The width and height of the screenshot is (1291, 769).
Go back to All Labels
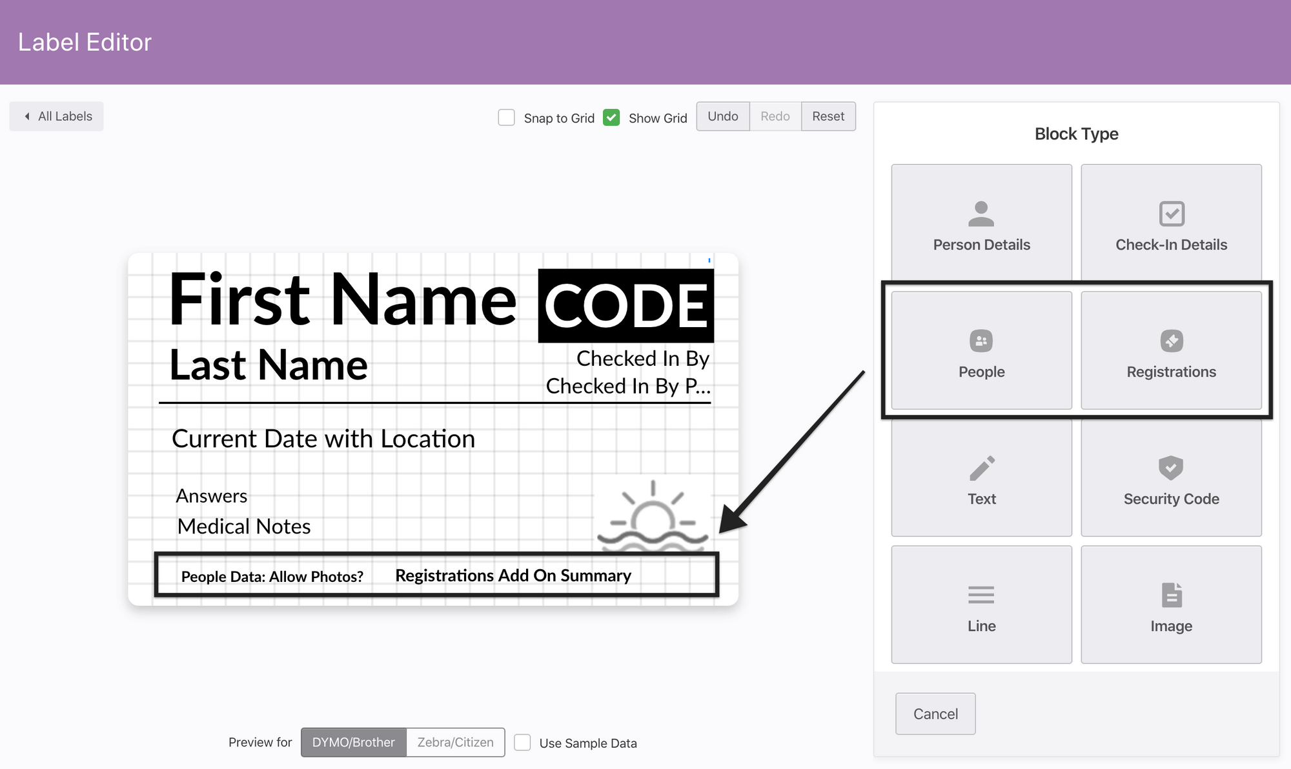(x=57, y=116)
